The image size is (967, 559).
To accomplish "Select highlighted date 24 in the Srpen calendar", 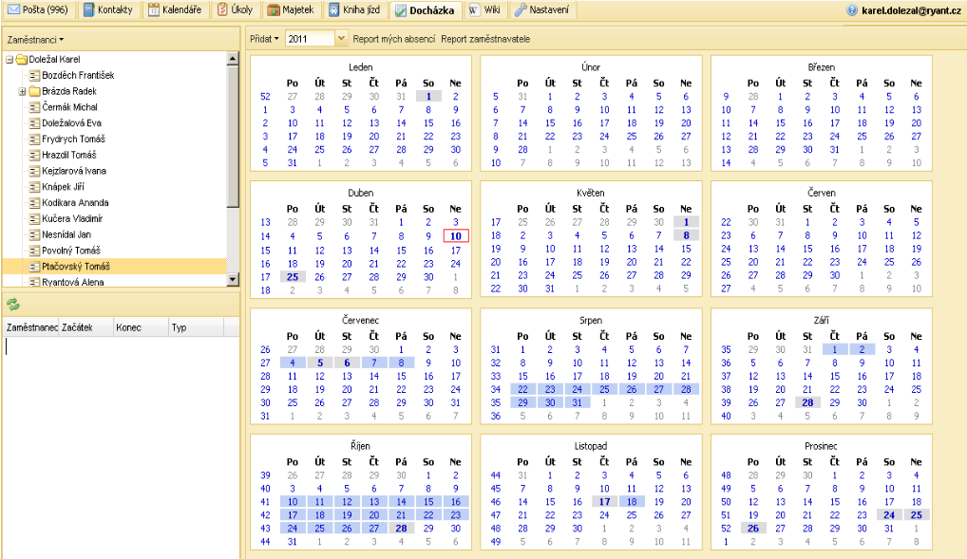I will [x=578, y=389].
